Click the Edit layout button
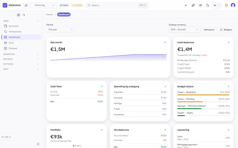Image resolution: width=238 pixels, height=148 pixels. pos(209,30)
